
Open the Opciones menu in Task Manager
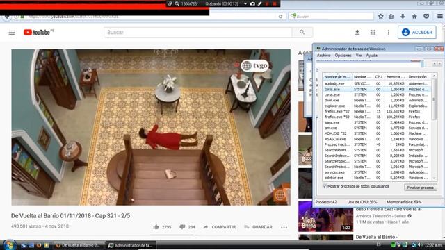click(x=343, y=56)
